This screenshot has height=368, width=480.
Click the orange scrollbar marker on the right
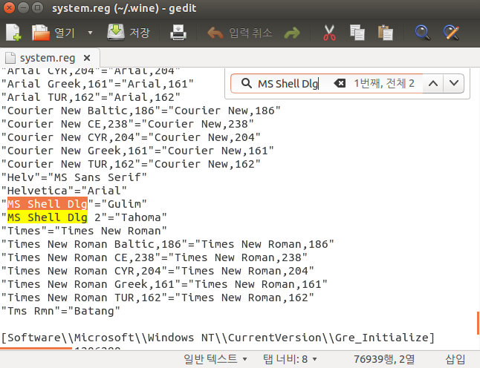pos(478,323)
